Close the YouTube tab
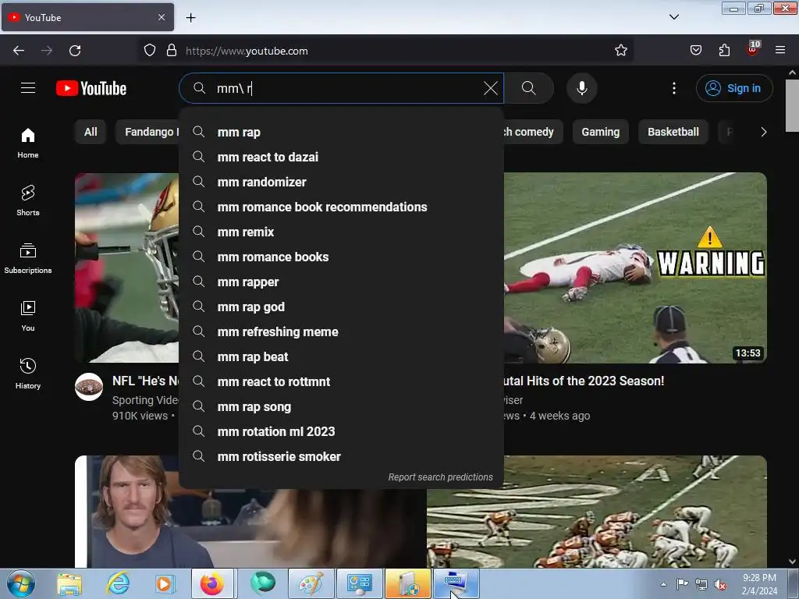Image resolution: width=799 pixels, height=599 pixels. click(x=162, y=17)
